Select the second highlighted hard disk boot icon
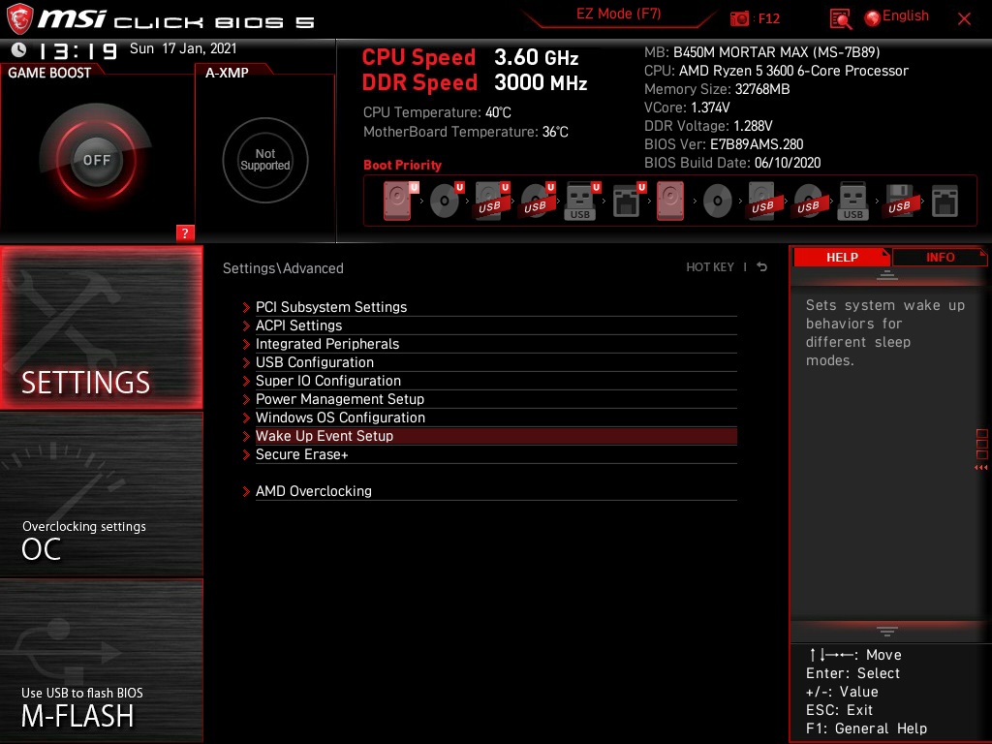Screen dimensions: 992x744 coord(670,201)
